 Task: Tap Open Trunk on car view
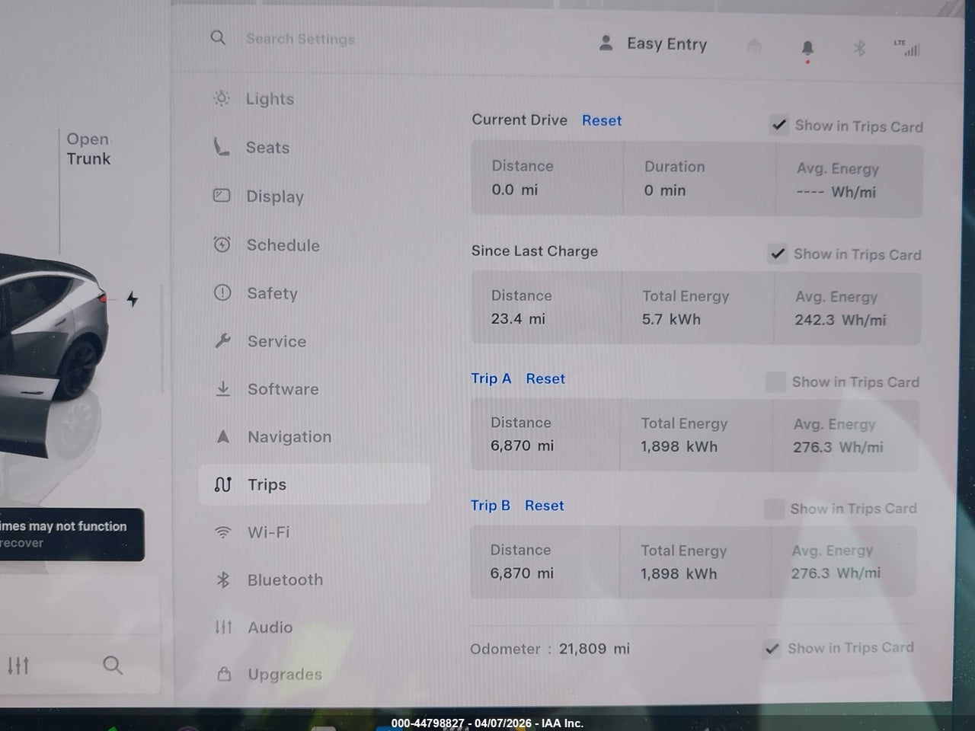click(x=88, y=148)
